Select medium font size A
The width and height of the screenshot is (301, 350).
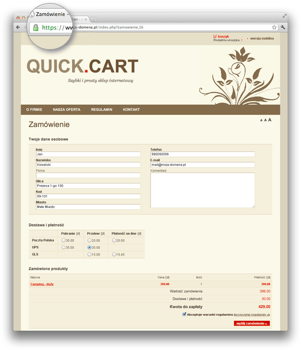click(x=265, y=120)
